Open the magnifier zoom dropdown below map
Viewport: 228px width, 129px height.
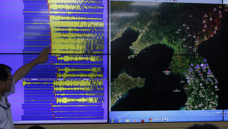205,114
